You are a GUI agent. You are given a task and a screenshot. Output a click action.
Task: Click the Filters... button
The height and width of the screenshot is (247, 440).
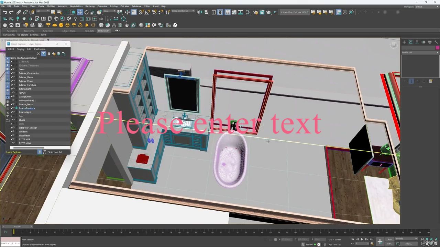coord(408,244)
